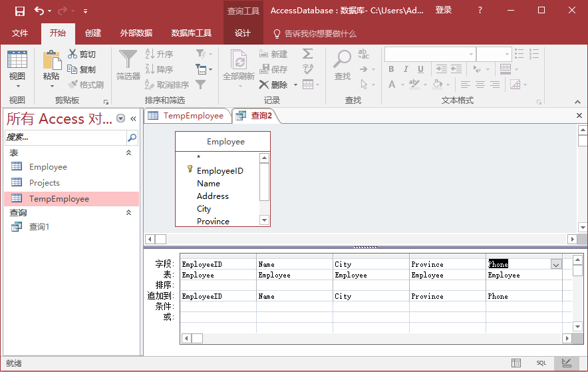Click the font color button

(x=392, y=85)
